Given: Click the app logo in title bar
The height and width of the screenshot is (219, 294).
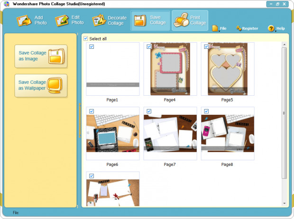Looking at the screenshot, I should point(7,4).
